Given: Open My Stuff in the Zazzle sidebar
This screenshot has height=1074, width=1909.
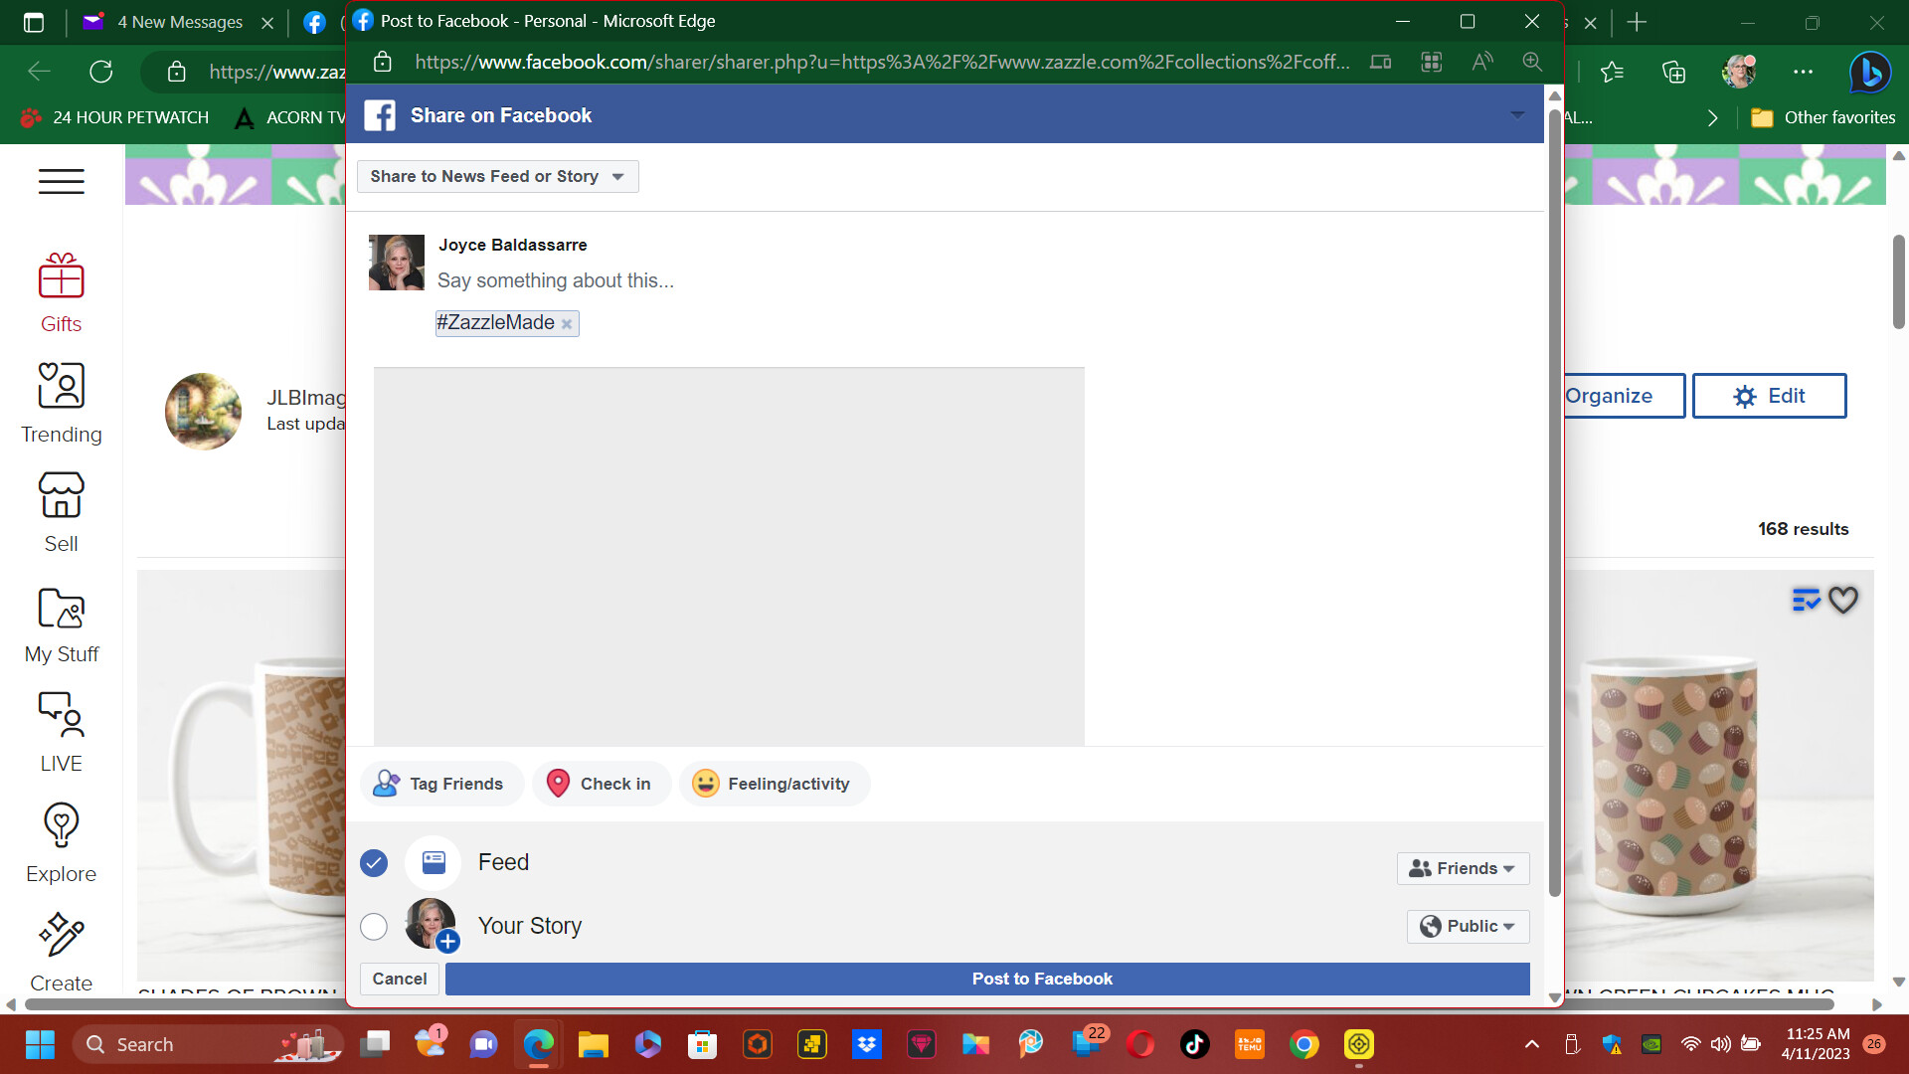Looking at the screenshot, I should (x=61, y=624).
